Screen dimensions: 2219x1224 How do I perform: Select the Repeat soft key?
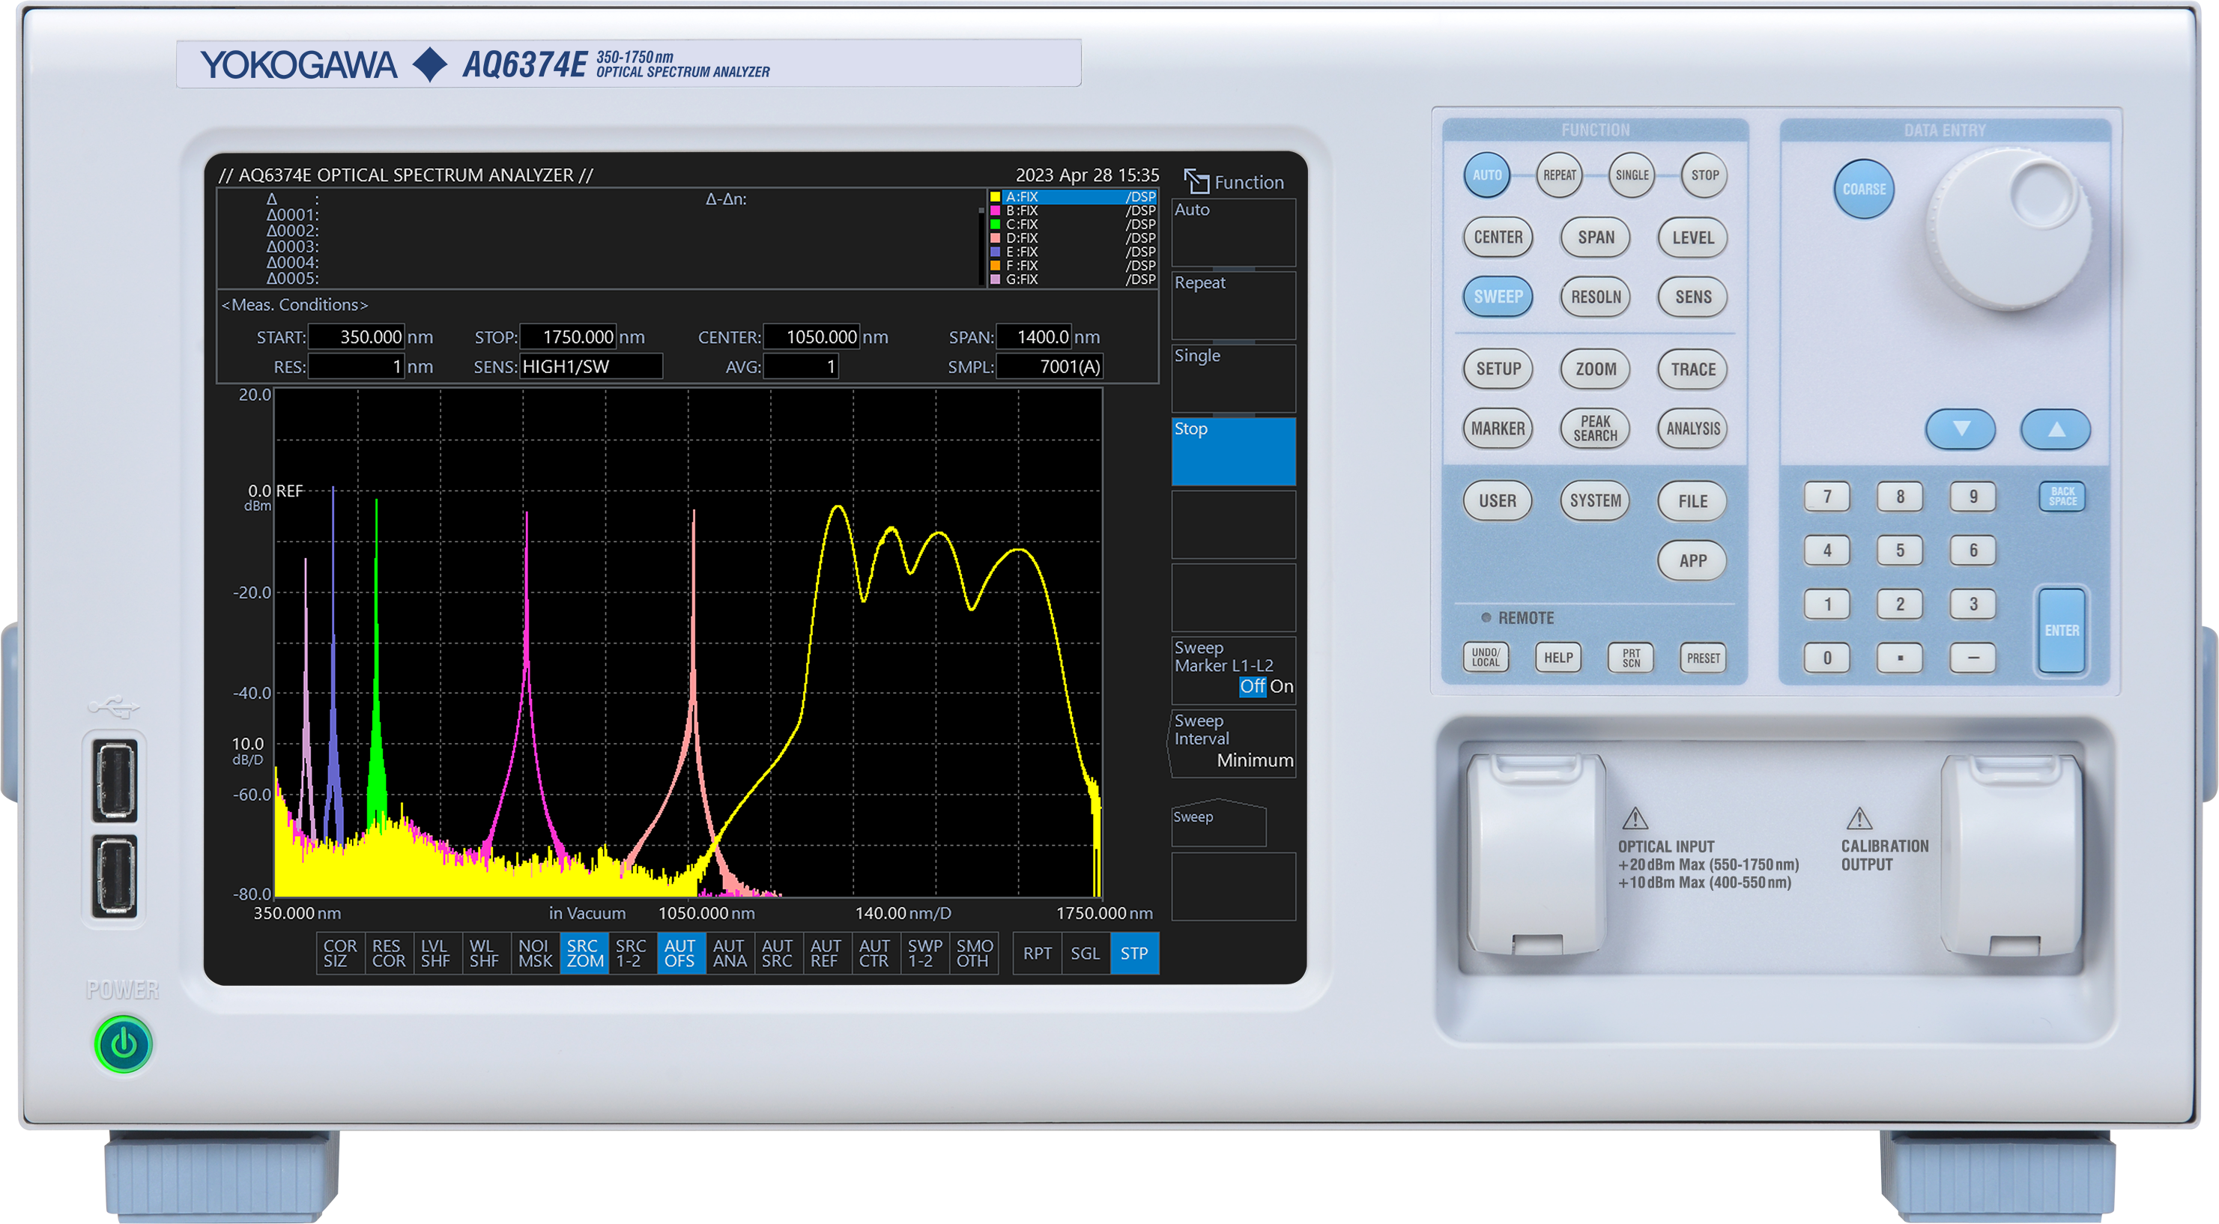coord(1232,305)
